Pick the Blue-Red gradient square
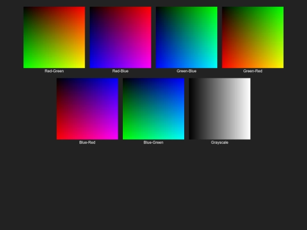307x230 pixels. point(88,109)
